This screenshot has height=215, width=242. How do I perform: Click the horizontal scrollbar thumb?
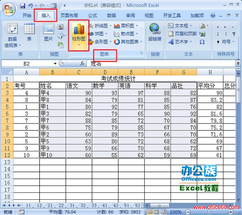pos(159,205)
